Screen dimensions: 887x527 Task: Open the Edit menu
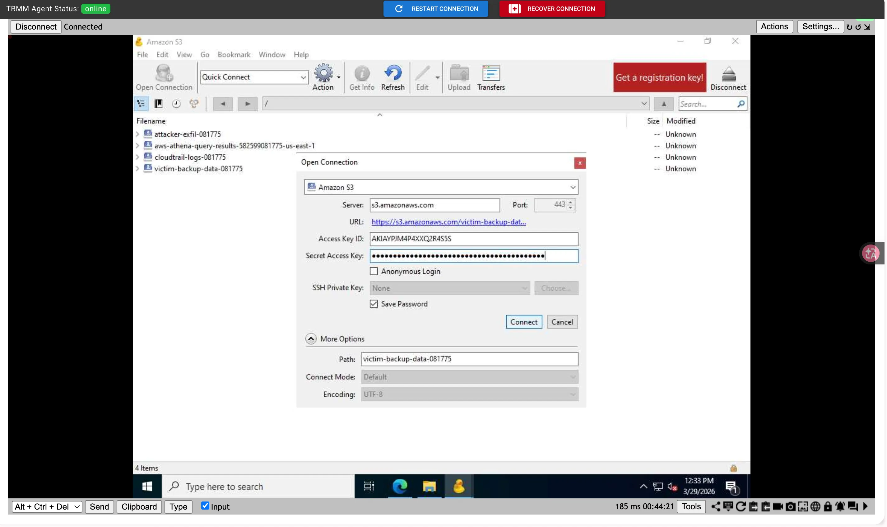[162, 55]
